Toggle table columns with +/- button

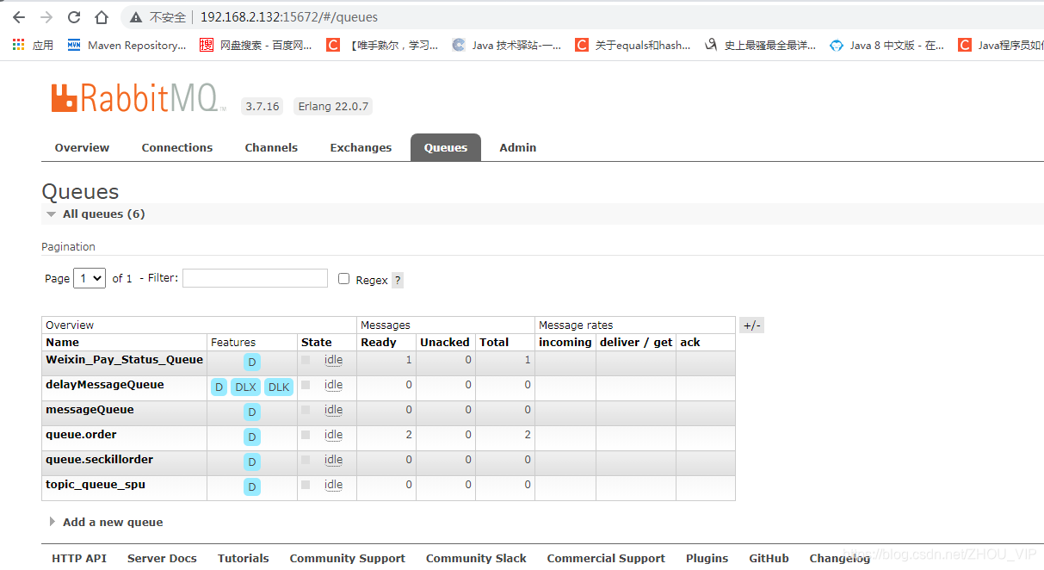point(751,325)
